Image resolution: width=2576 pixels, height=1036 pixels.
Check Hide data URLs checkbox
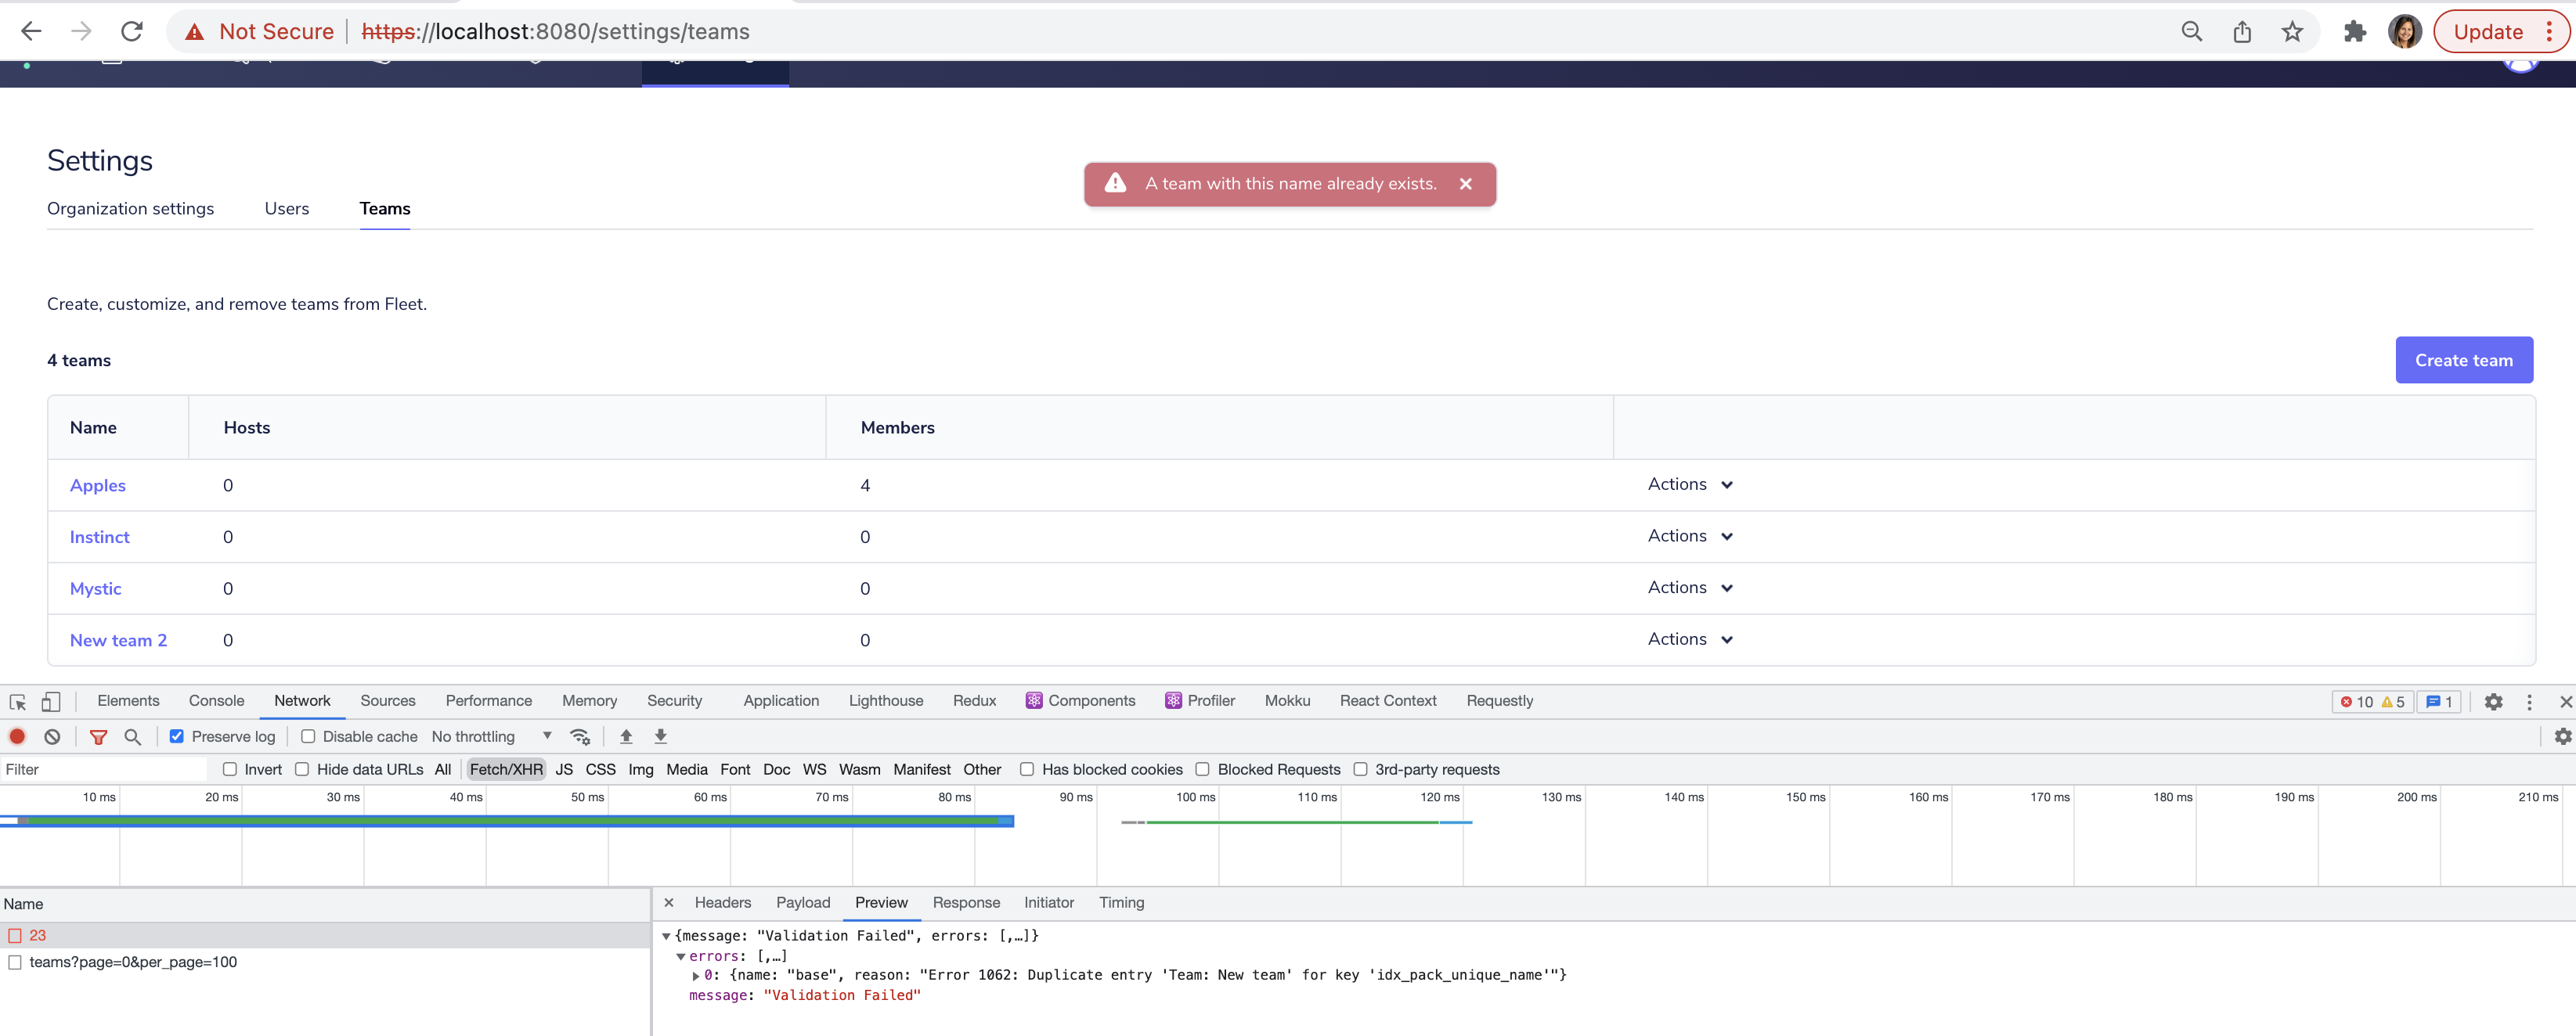pos(302,768)
